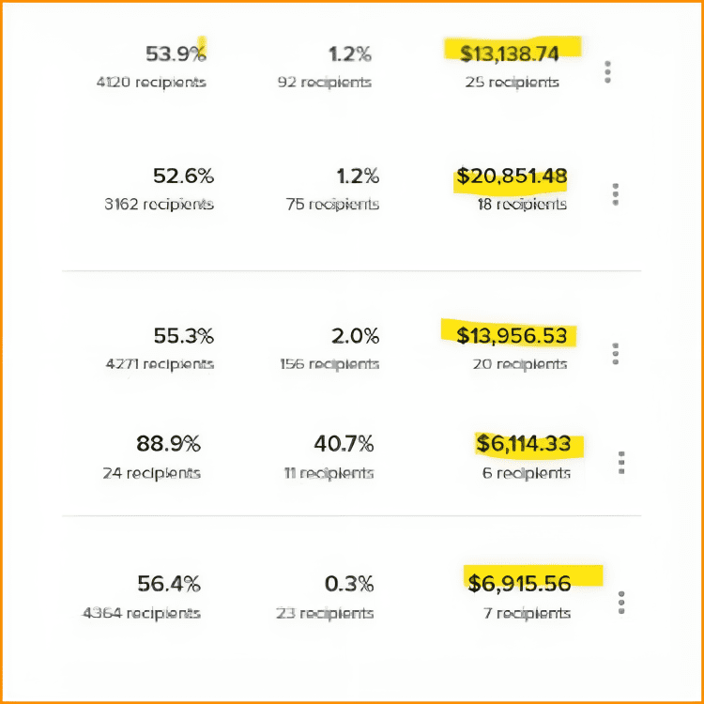Click the kebab menu next to $13,956.53

(616, 353)
